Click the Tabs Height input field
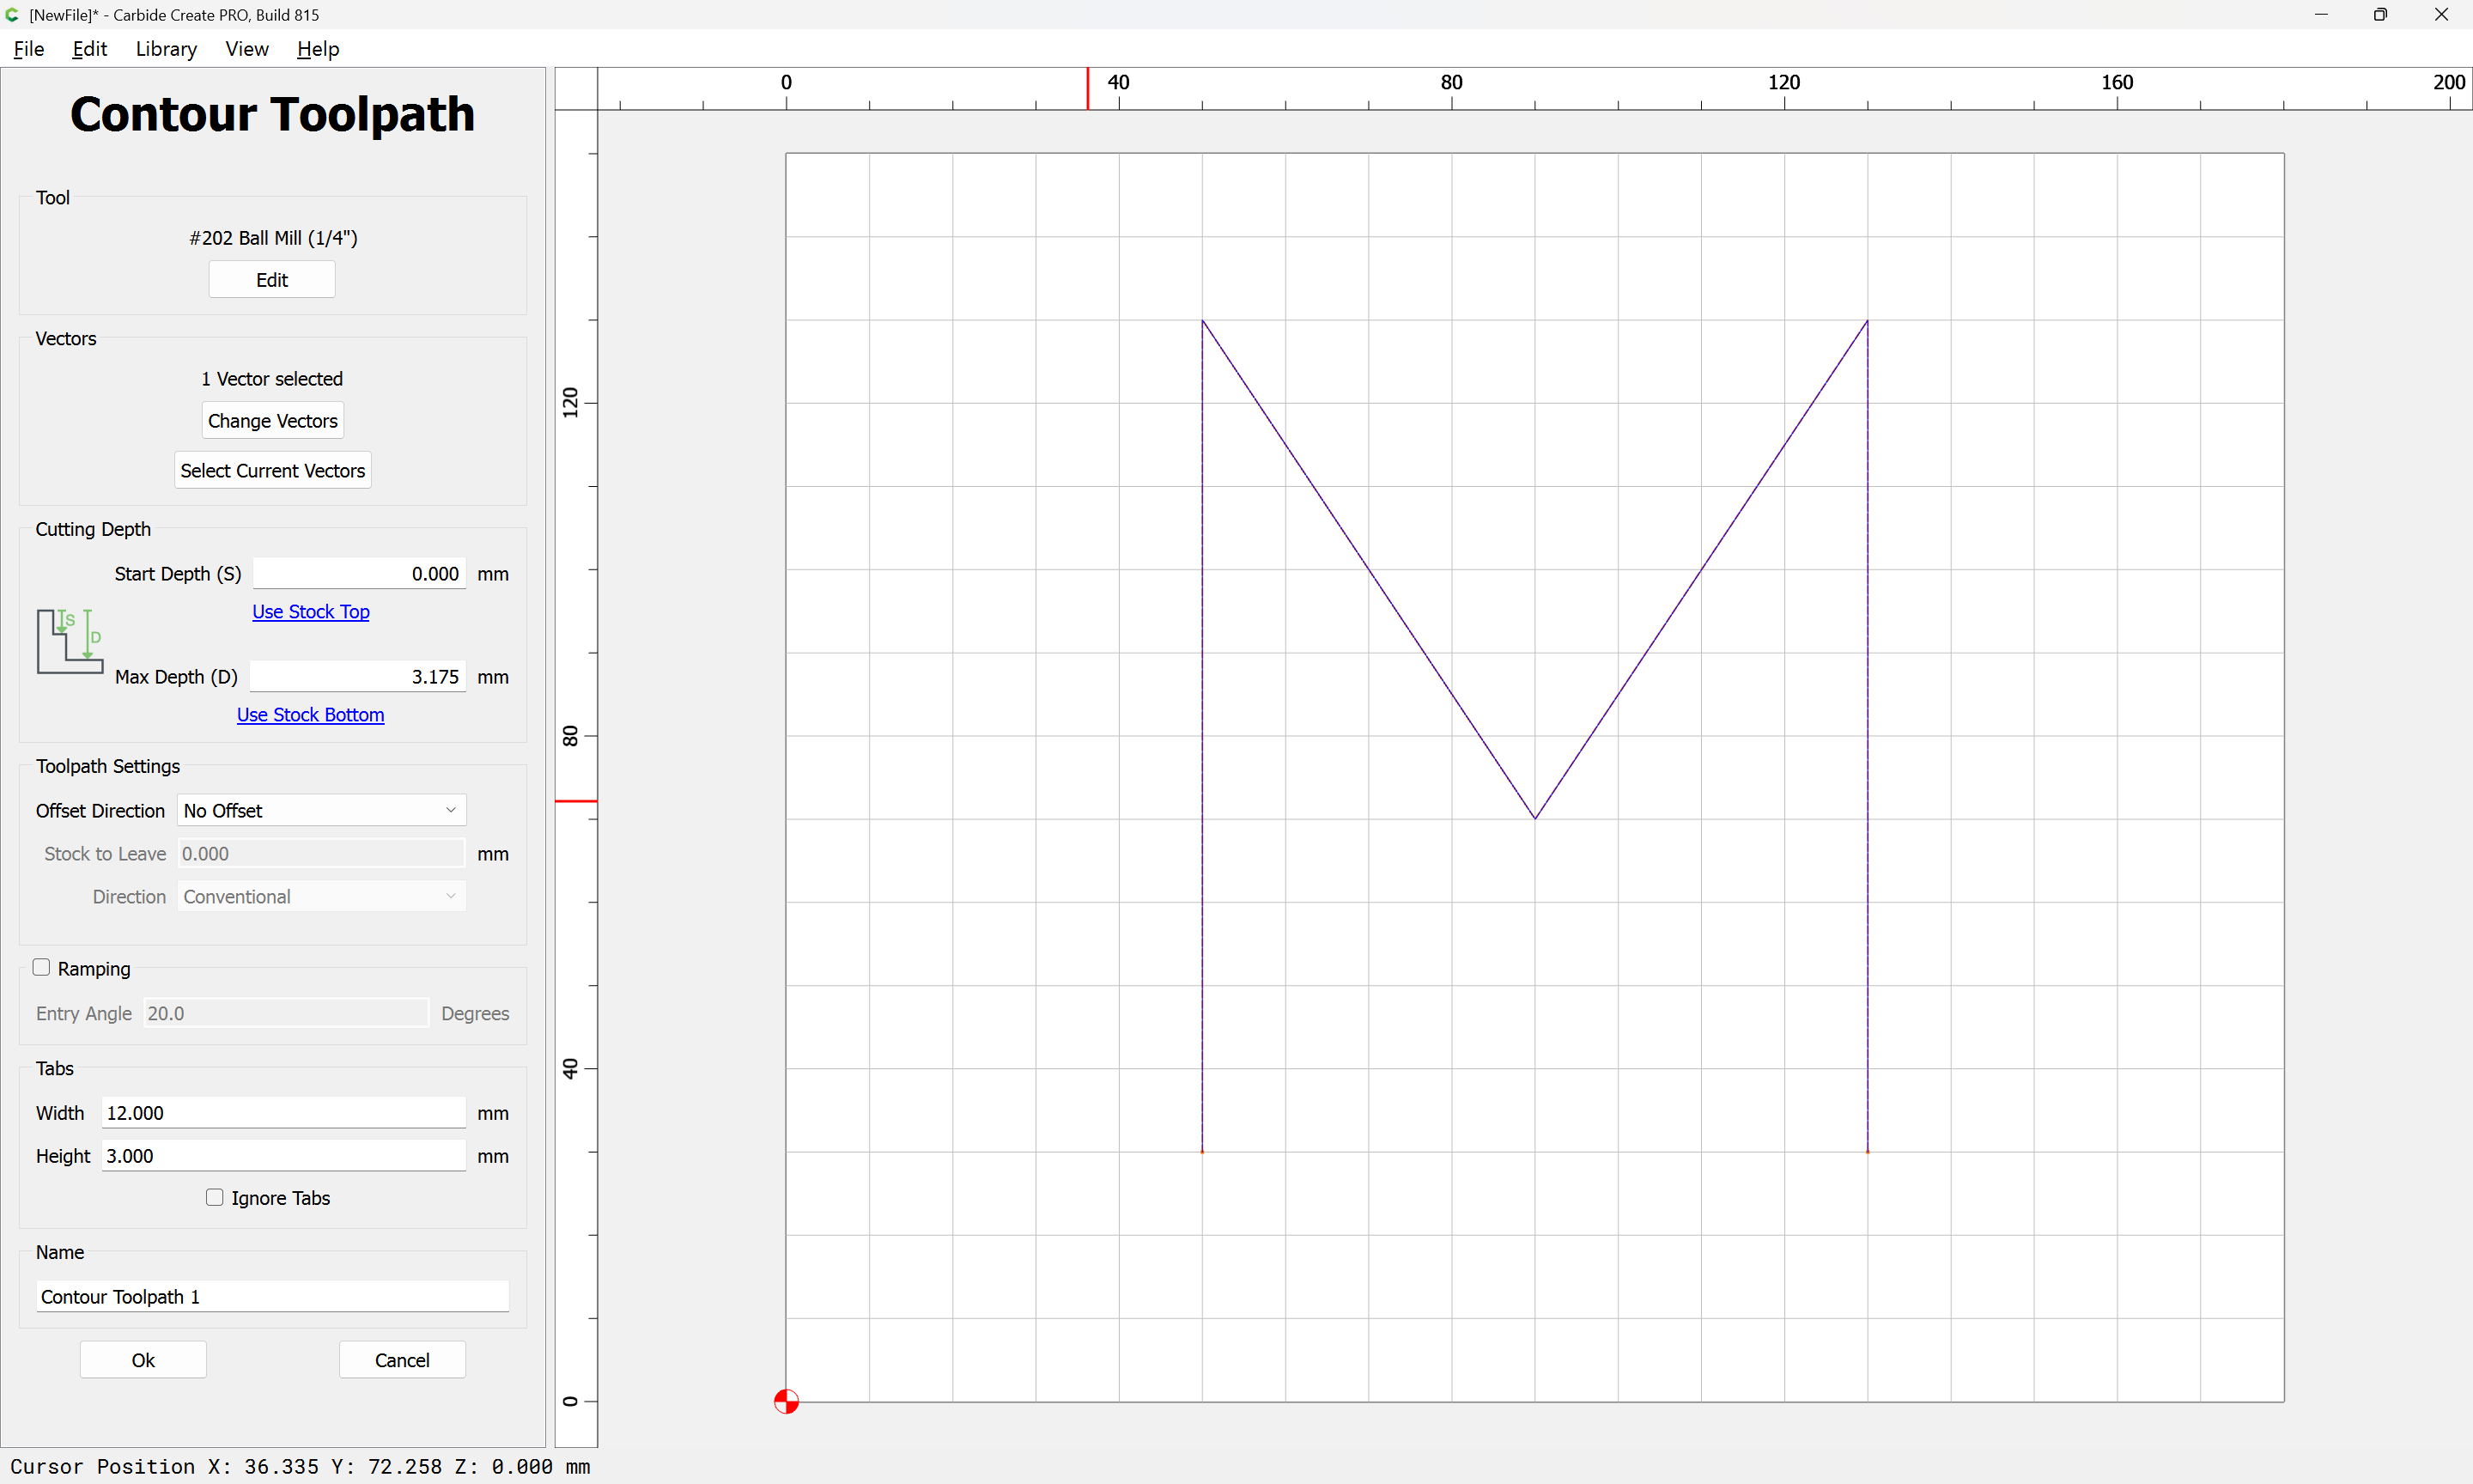2473x1484 pixels. pos(284,1156)
